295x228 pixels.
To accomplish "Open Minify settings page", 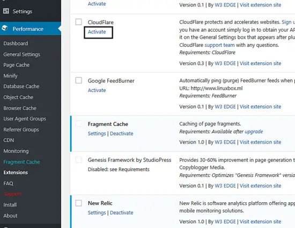I will click(x=10, y=76).
